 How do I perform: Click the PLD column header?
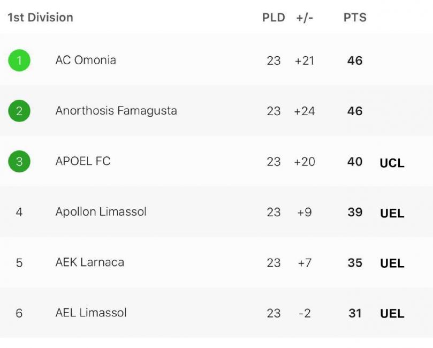coord(274,17)
